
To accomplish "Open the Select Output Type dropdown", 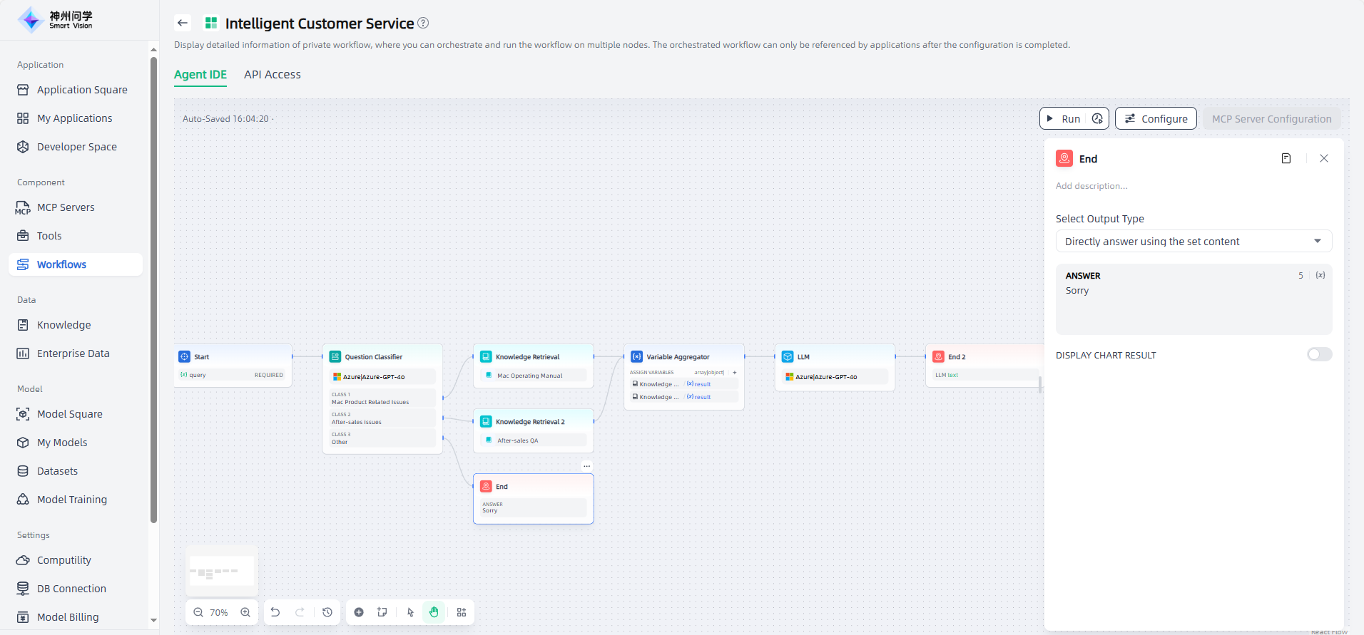I will coord(1193,242).
